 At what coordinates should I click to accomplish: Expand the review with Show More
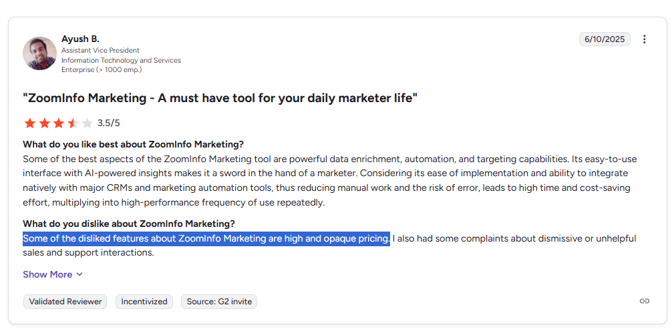(53, 274)
